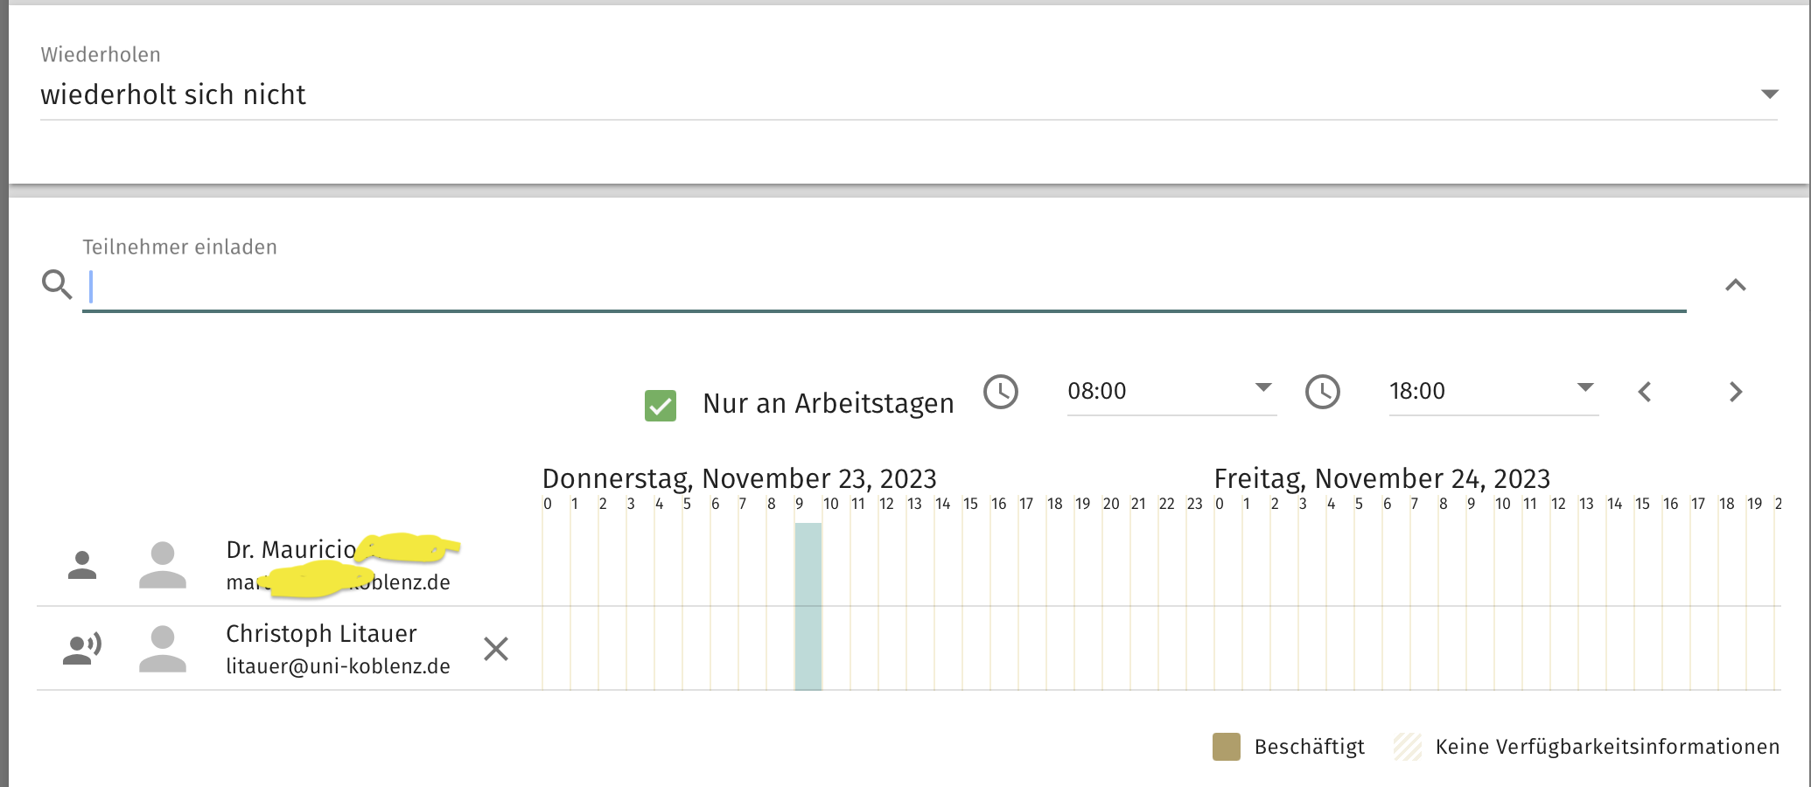
Task: Open the Wiederholen dropdown
Action: click(1769, 94)
